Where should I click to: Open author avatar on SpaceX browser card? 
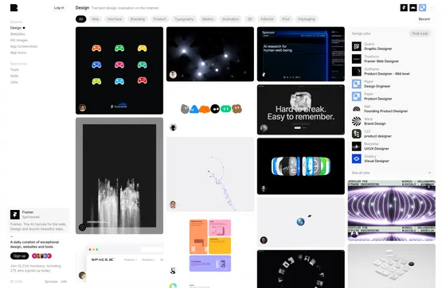82,275
